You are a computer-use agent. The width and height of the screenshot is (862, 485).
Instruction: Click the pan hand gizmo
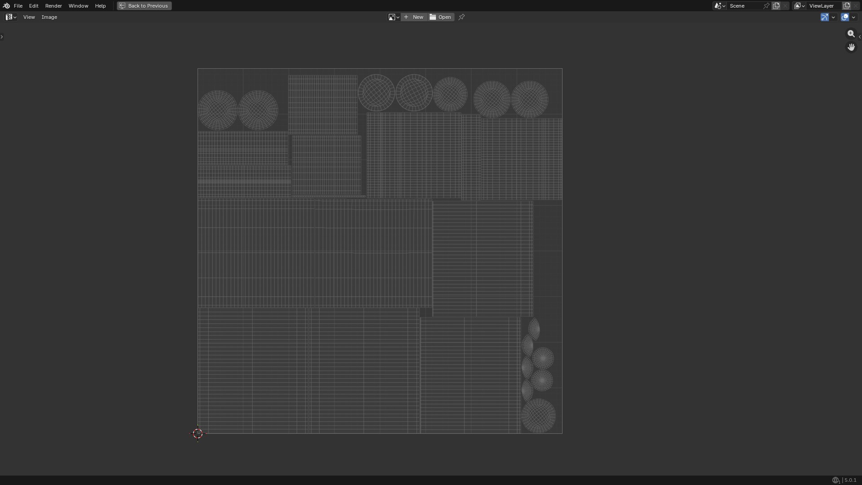[x=851, y=47]
